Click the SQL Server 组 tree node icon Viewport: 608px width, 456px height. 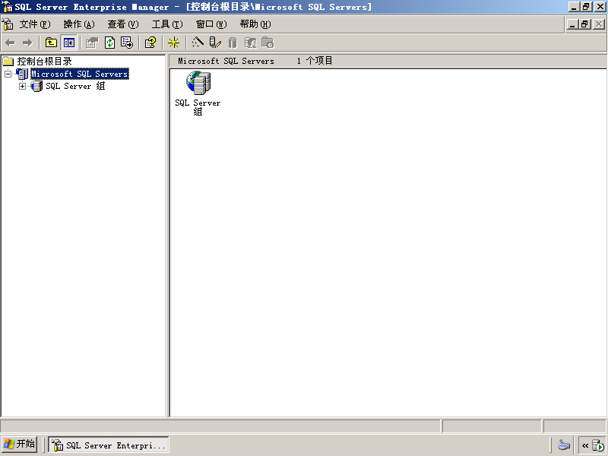[36, 86]
